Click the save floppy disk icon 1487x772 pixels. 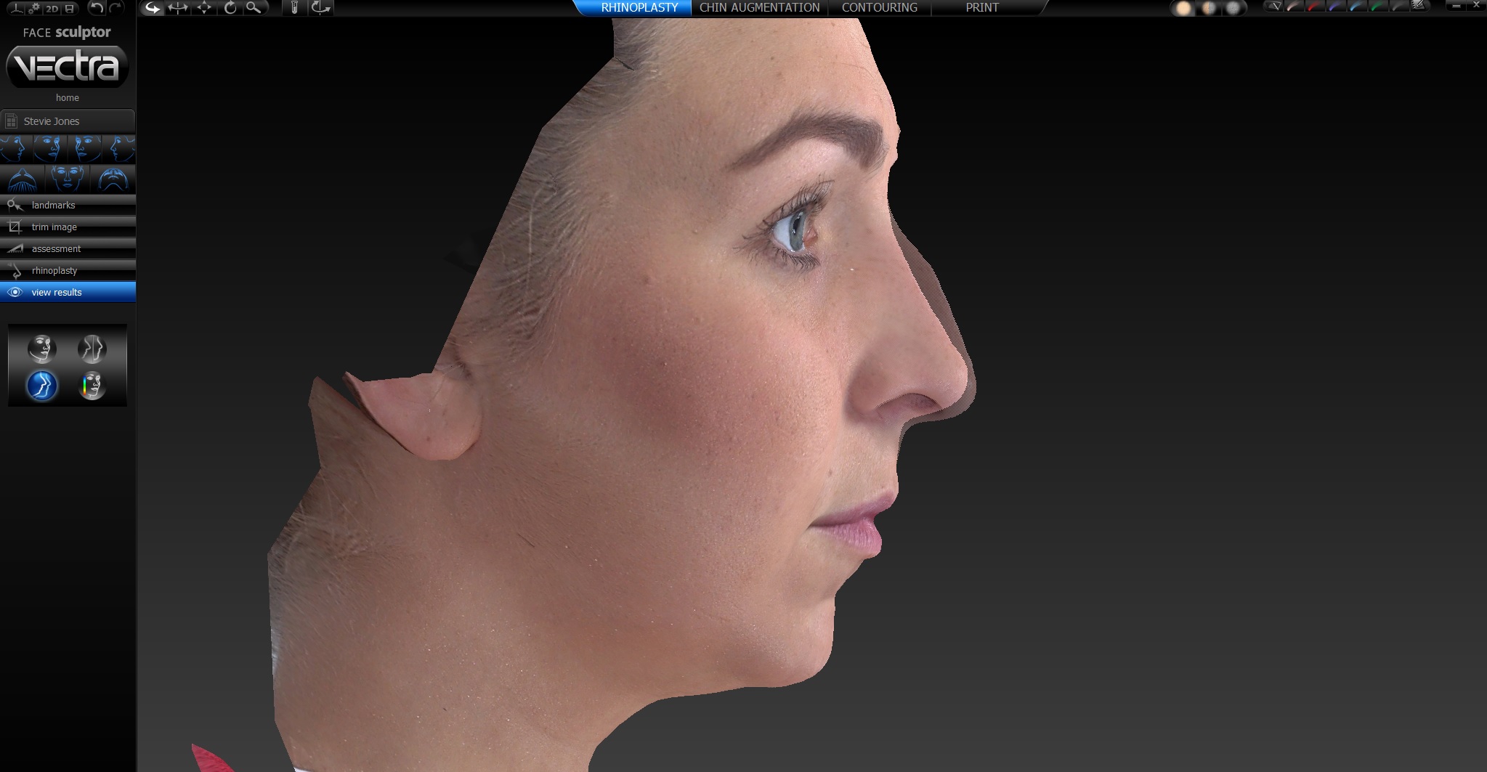click(x=70, y=9)
